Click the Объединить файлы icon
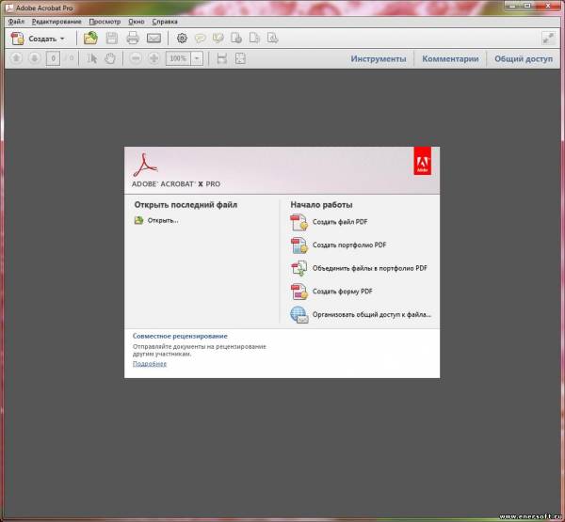The image size is (565, 522). (299, 269)
